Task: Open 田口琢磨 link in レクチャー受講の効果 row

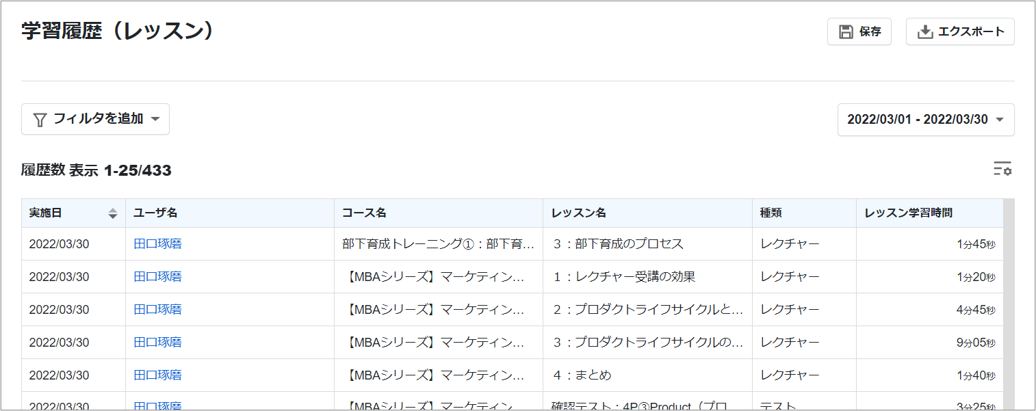Action: click(157, 277)
